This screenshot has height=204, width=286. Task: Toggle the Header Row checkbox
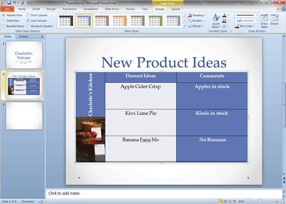(x=3, y=15)
